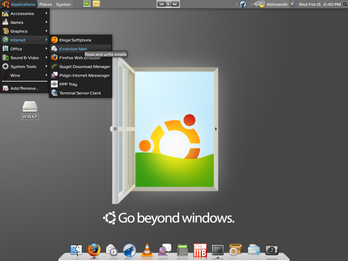348x261 pixels.
Task: Open the System menu in top panel
Action: click(63, 4)
